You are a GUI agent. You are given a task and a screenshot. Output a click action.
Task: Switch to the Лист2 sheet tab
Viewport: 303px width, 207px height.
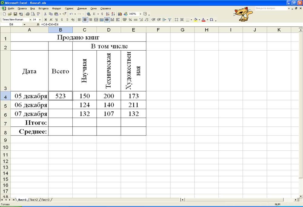tap(34, 200)
